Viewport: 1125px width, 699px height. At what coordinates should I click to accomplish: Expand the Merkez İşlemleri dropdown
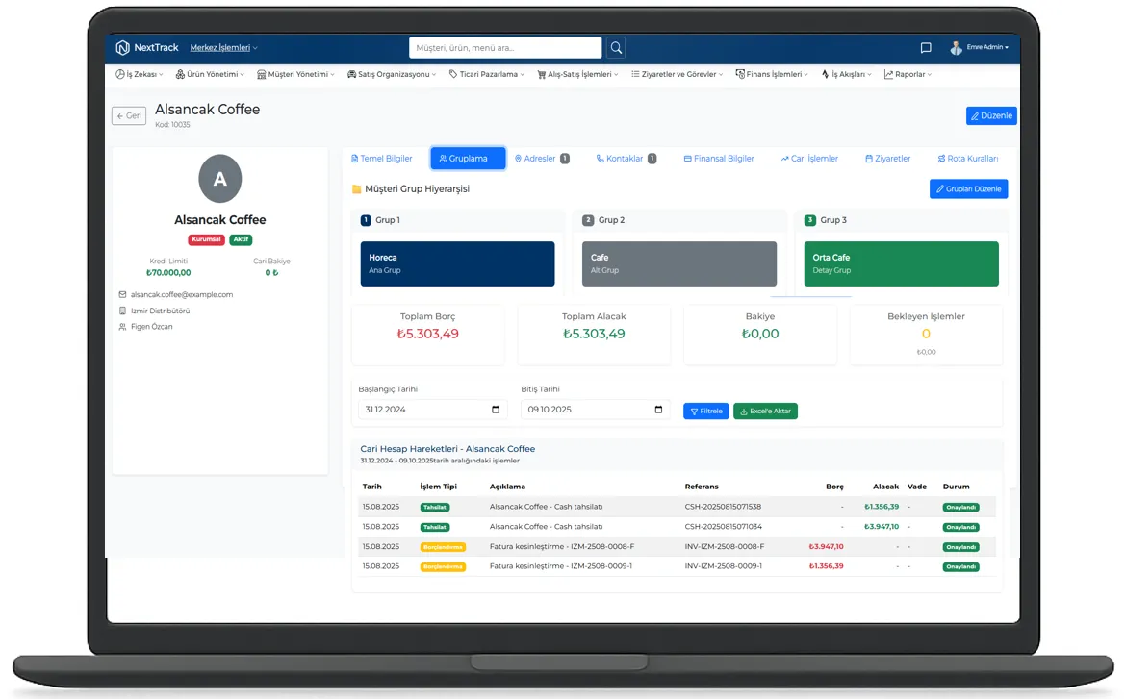(x=223, y=48)
